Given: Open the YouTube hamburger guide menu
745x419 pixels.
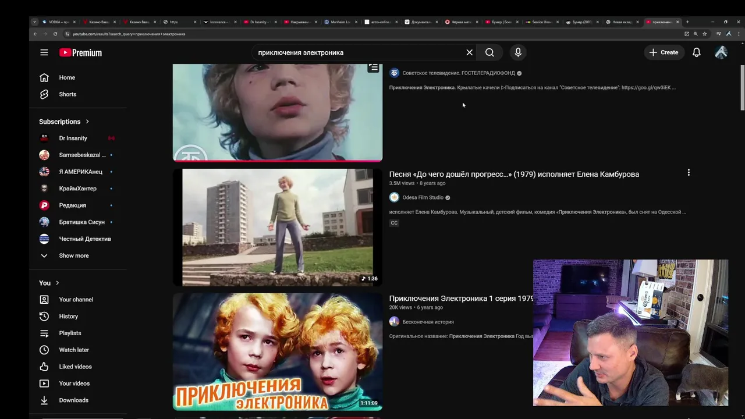Looking at the screenshot, I should tap(44, 52).
